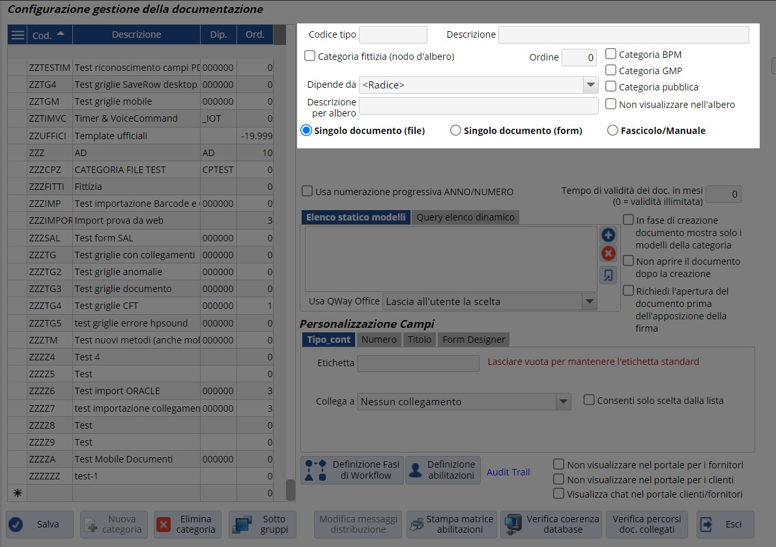Click the red X remove model icon
776x547 pixels.
click(608, 254)
